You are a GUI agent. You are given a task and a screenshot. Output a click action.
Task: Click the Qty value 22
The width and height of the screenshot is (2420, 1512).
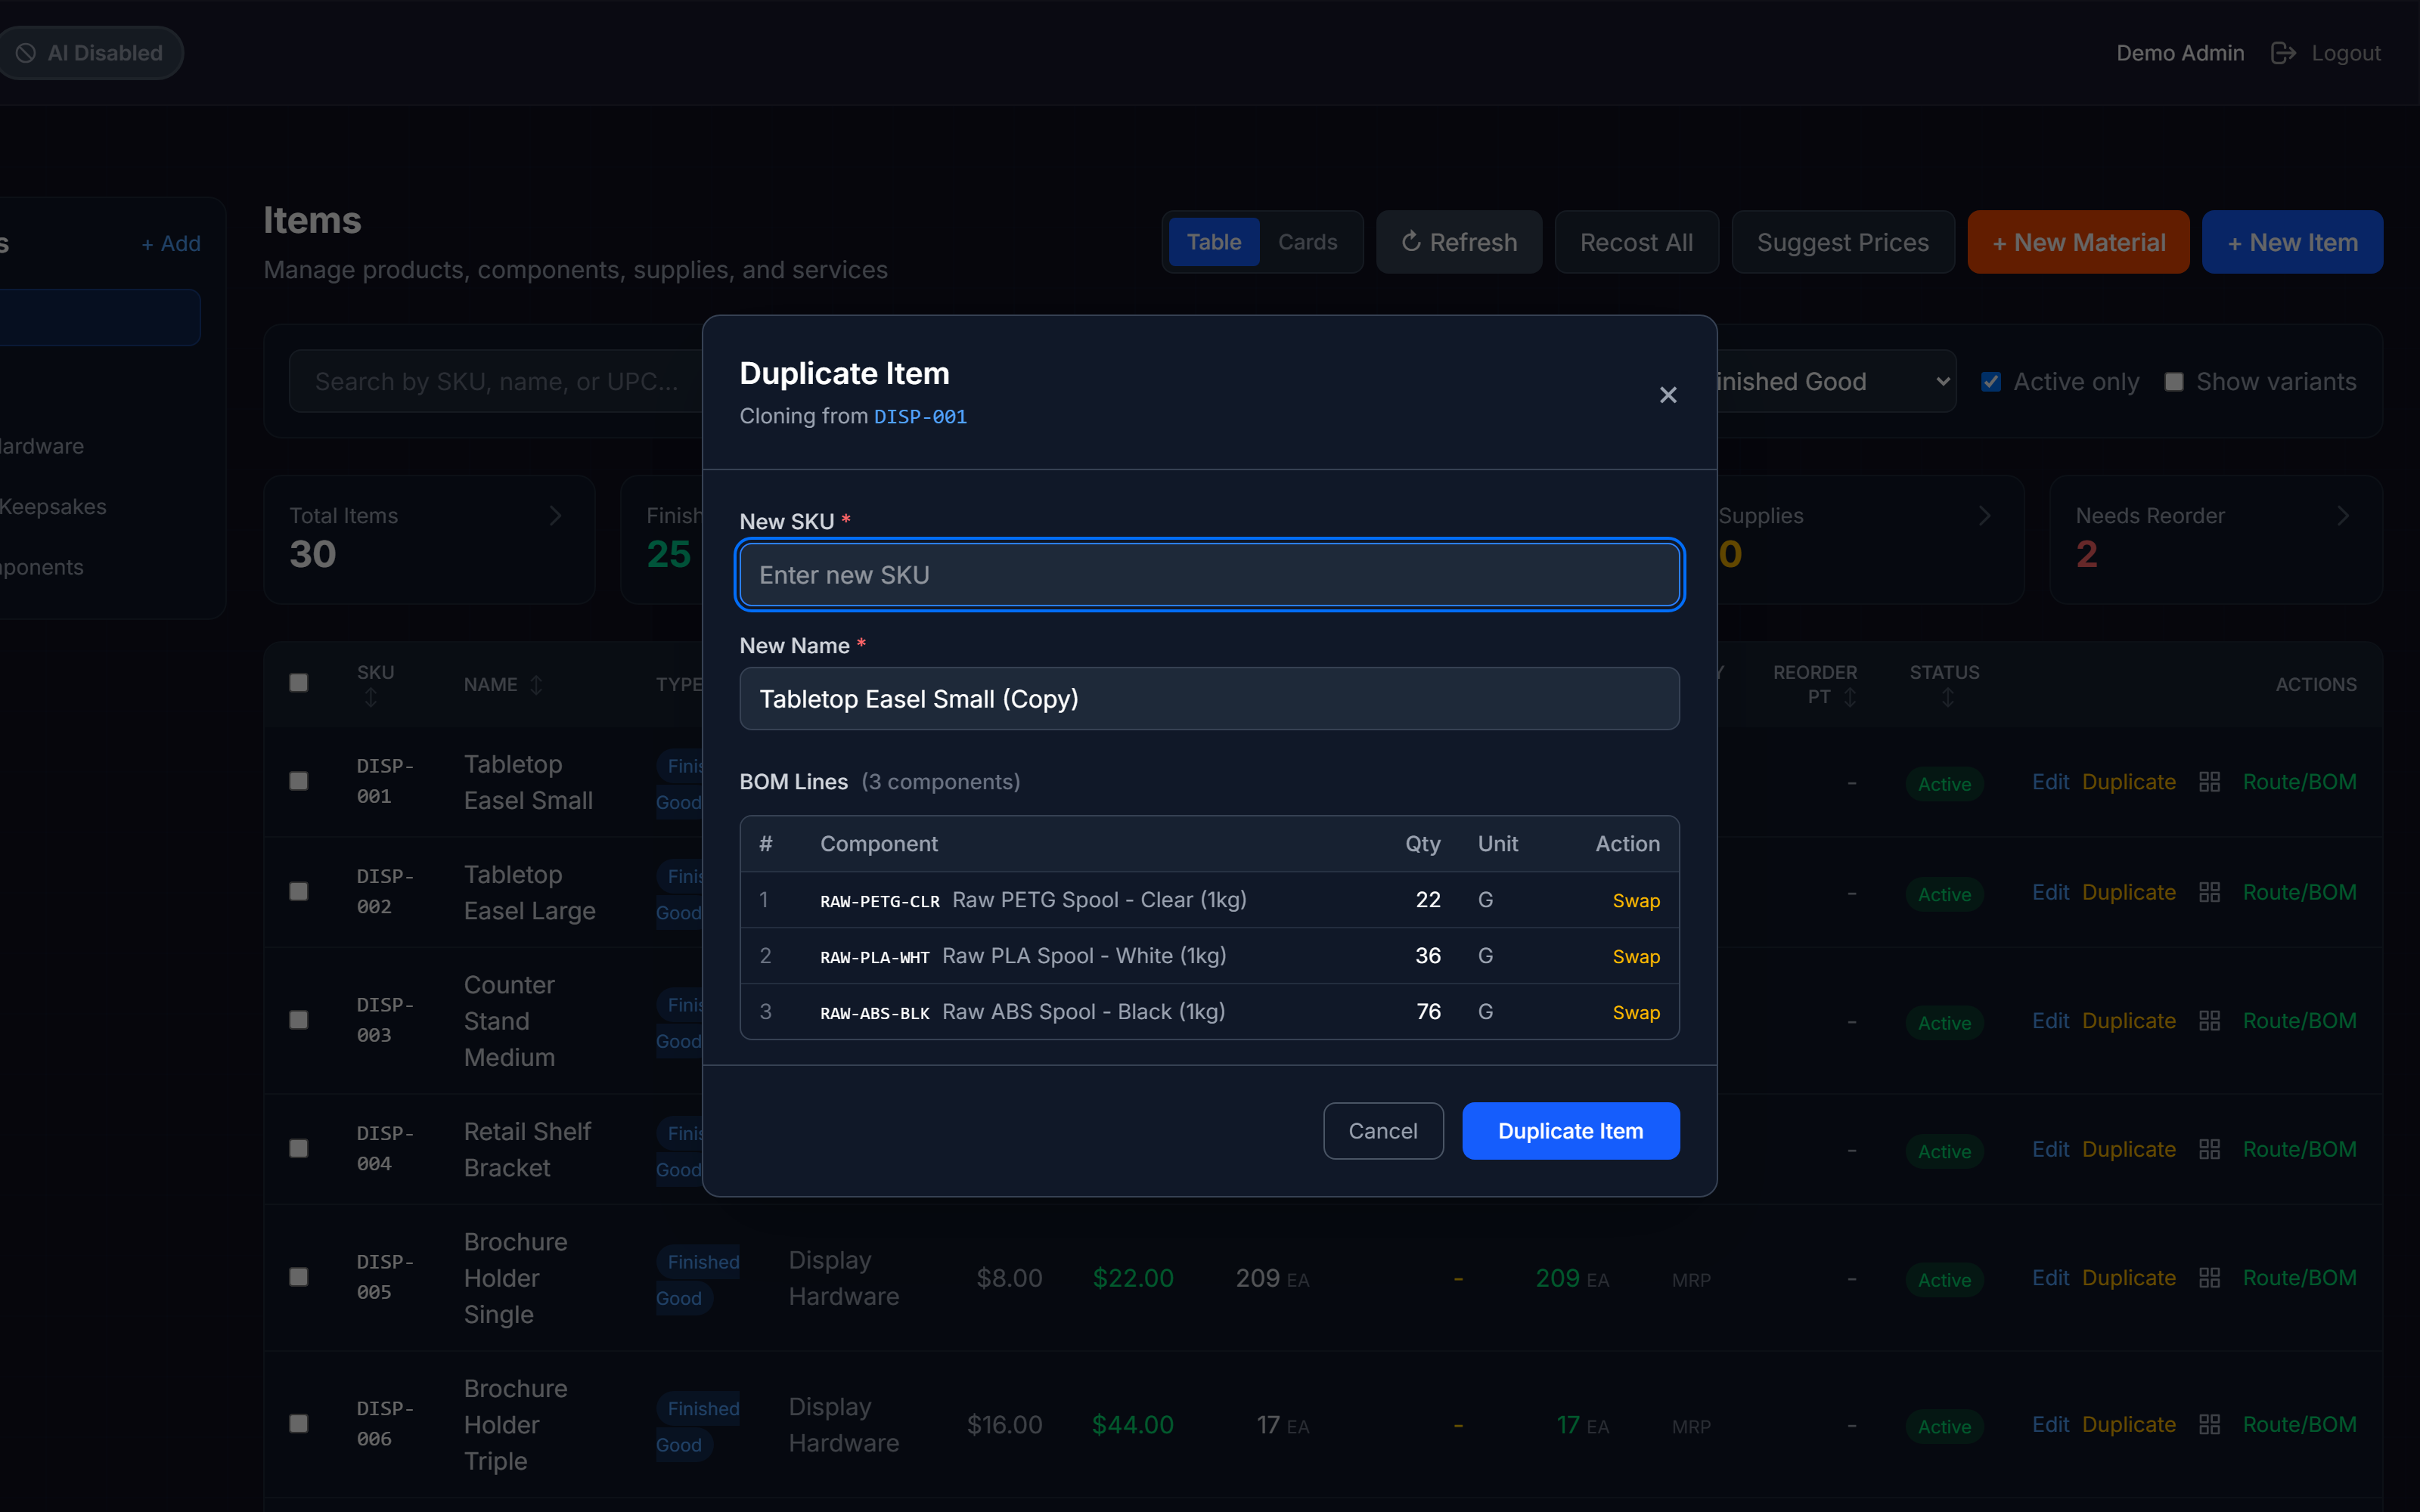click(1428, 900)
